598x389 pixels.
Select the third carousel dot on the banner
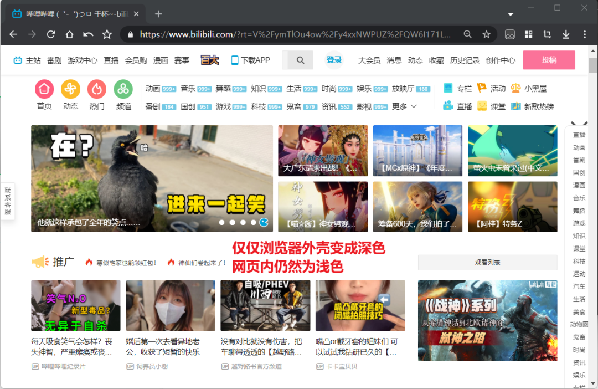coord(243,222)
